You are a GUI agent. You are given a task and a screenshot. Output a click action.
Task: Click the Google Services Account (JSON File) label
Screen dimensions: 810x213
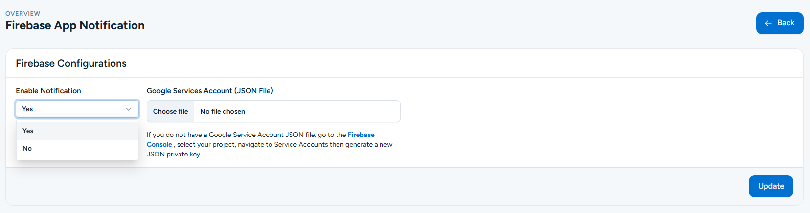(x=210, y=91)
